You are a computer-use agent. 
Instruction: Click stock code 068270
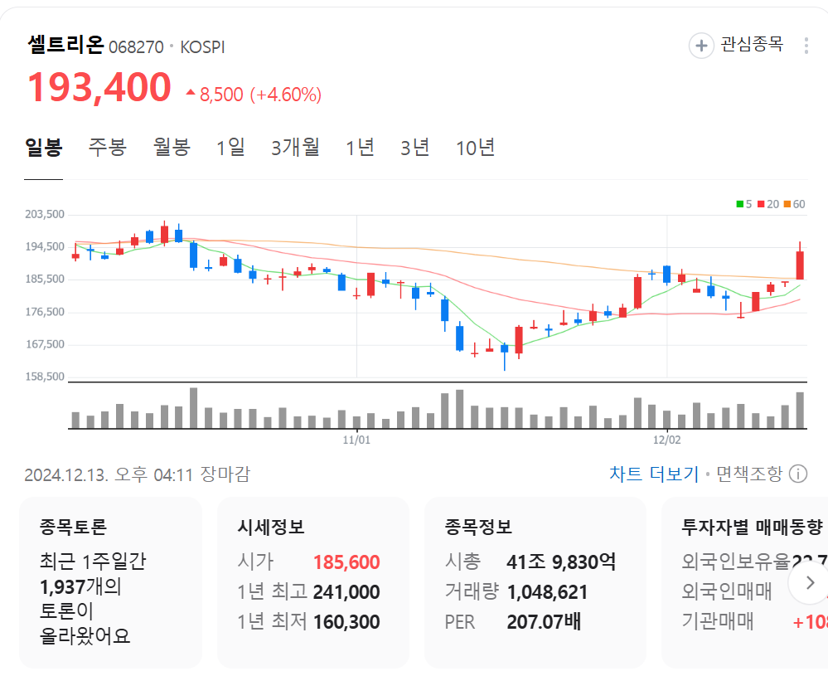(136, 47)
